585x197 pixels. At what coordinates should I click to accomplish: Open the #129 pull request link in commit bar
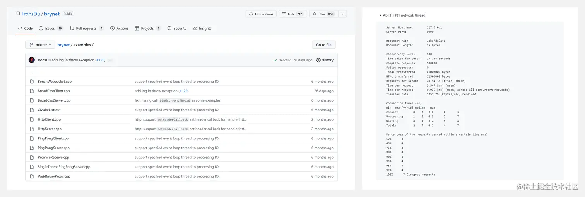[x=100, y=60]
